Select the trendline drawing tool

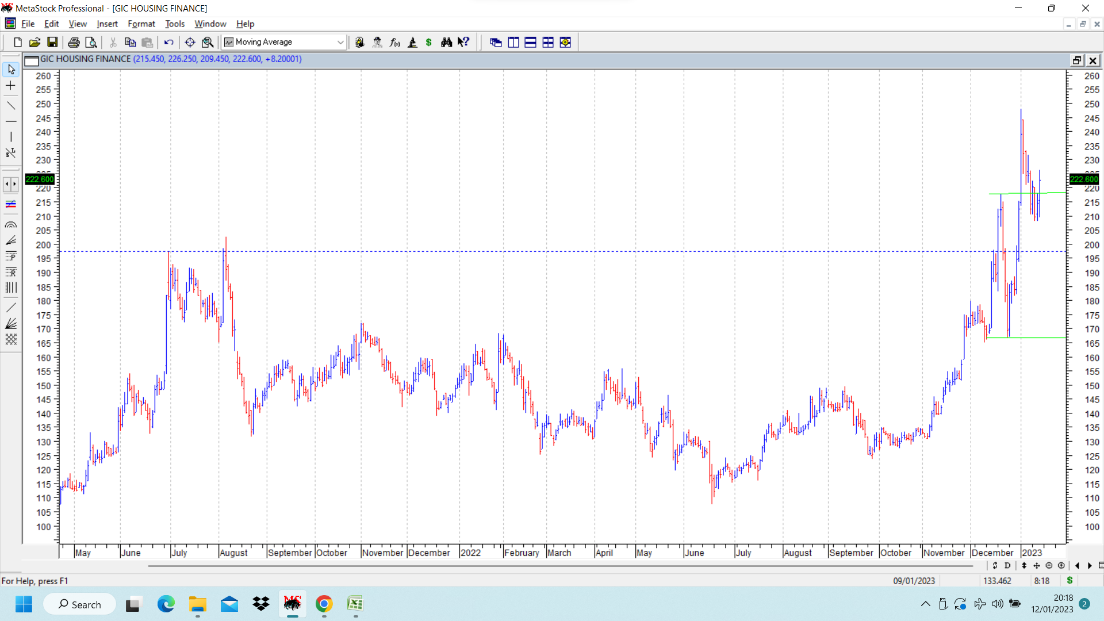11,105
